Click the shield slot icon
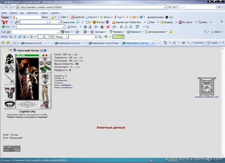This screenshot has height=163, width=225. 45,79
